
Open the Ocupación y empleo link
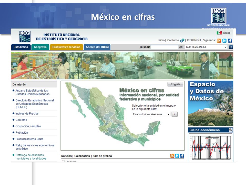(28, 126)
